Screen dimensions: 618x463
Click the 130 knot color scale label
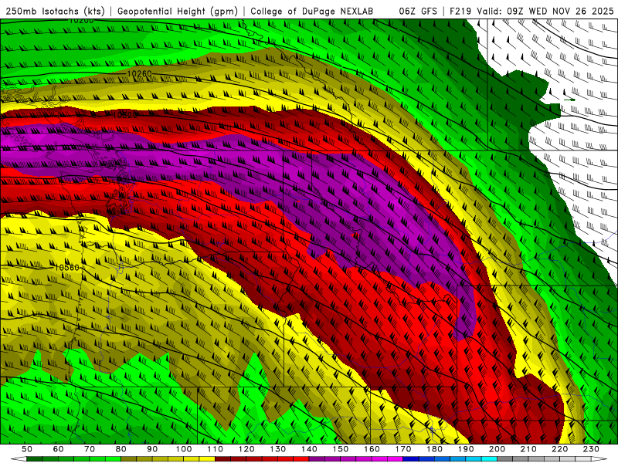click(278, 449)
